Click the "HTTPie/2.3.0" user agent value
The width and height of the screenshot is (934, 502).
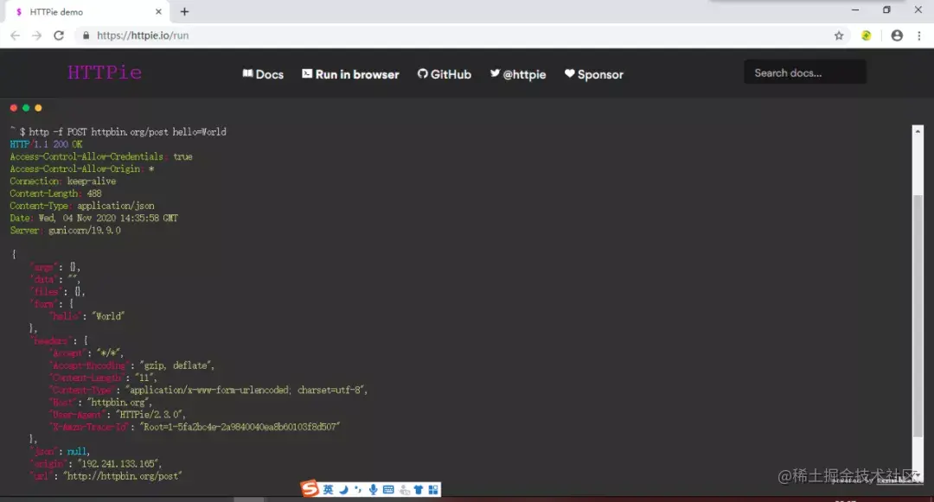(150, 415)
